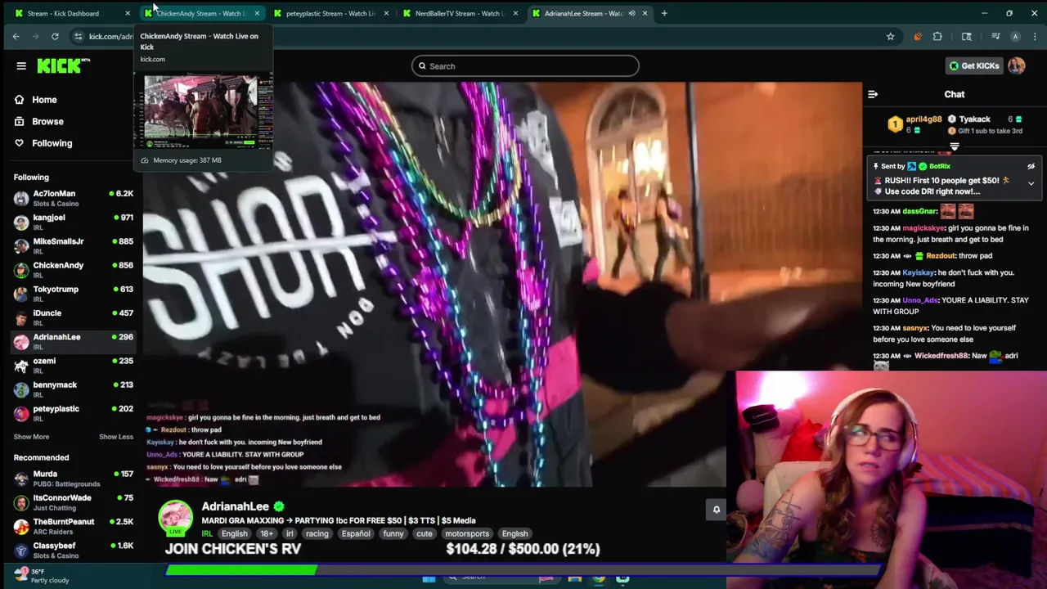Expand the gift leaderboard handle

[x=954, y=146]
